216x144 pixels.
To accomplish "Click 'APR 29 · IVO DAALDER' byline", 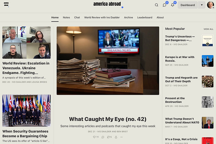I will point(177,106).
